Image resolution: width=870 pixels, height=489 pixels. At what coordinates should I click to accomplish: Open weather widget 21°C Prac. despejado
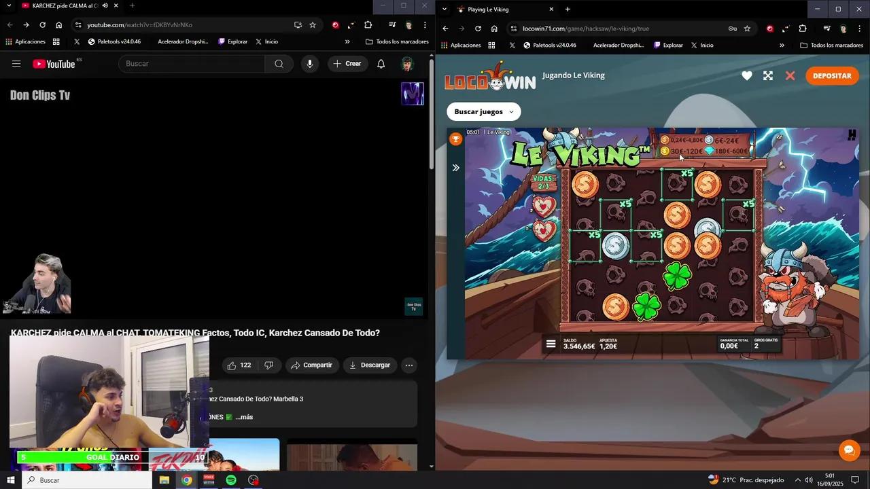tap(746, 479)
